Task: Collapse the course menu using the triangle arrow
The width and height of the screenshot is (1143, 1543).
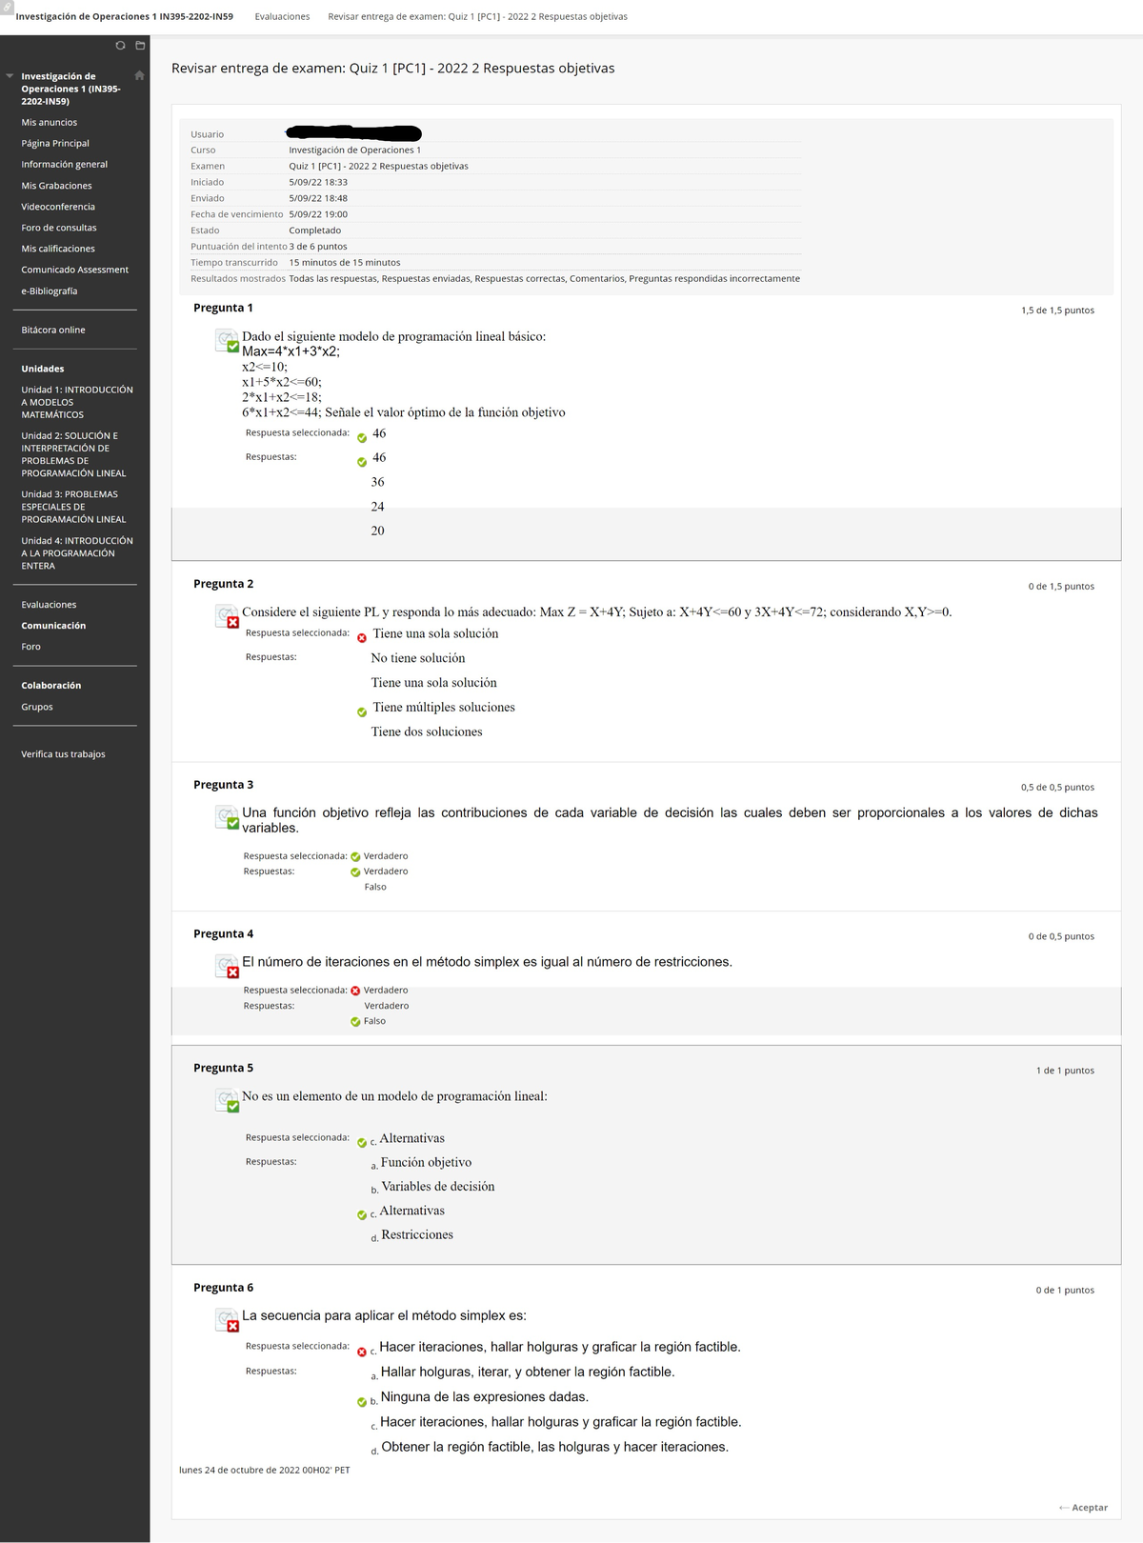Action: click(10, 76)
